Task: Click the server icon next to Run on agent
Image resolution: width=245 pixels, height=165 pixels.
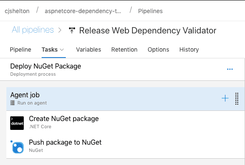Action: click(x=12, y=103)
